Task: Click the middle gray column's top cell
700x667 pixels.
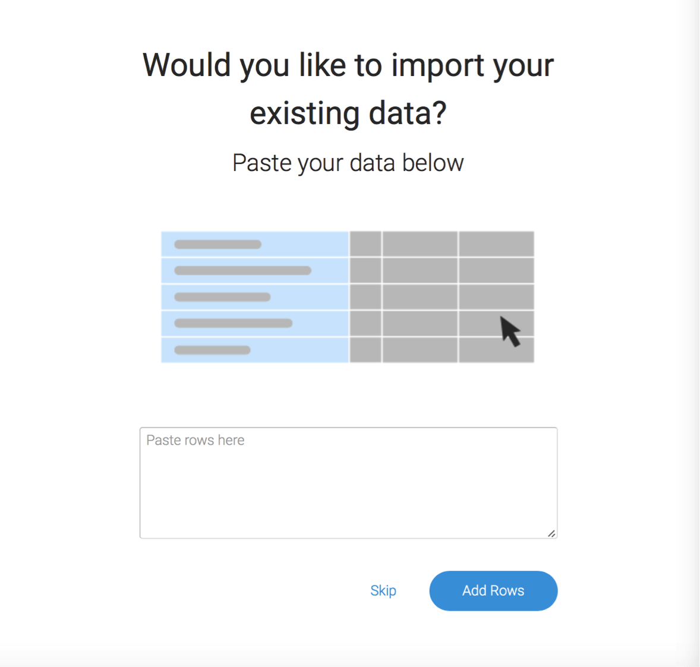Action: click(x=420, y=244)
